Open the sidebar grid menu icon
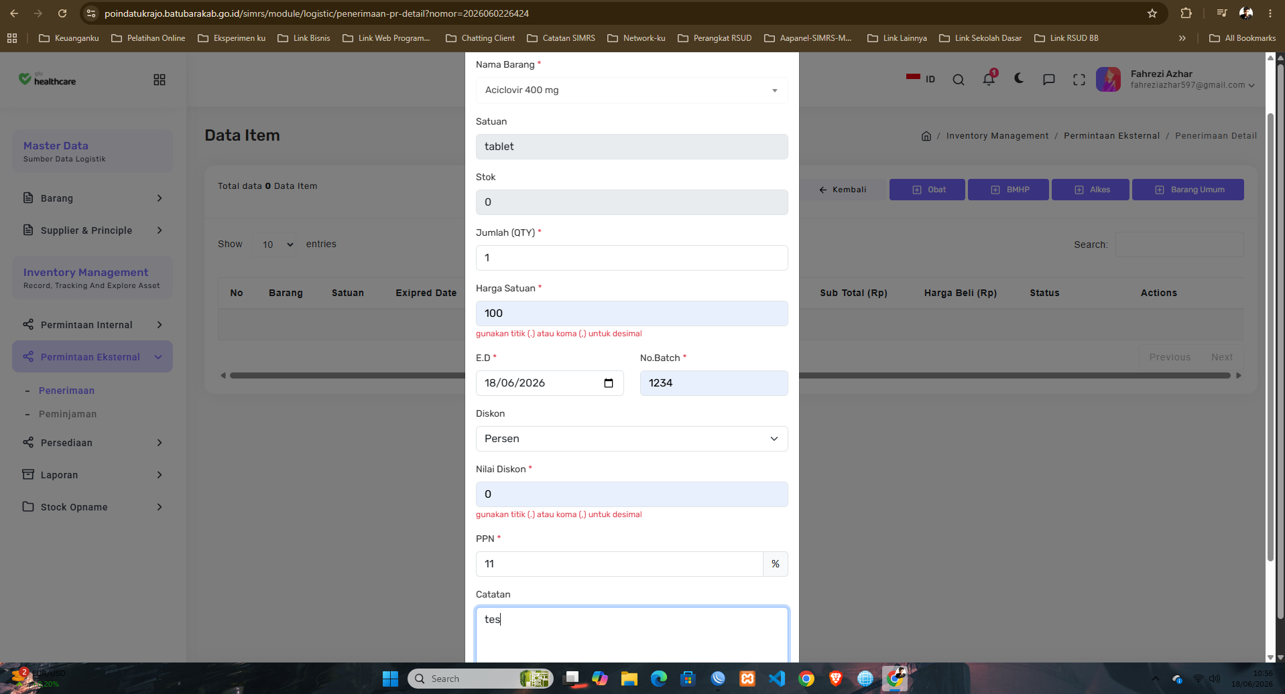The image size is (1285, 694). (160, 80)
